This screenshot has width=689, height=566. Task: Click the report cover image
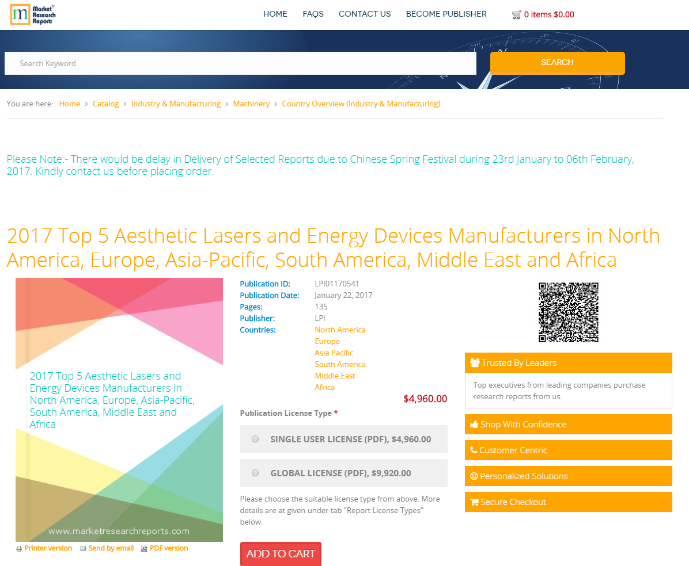(119, 410)
